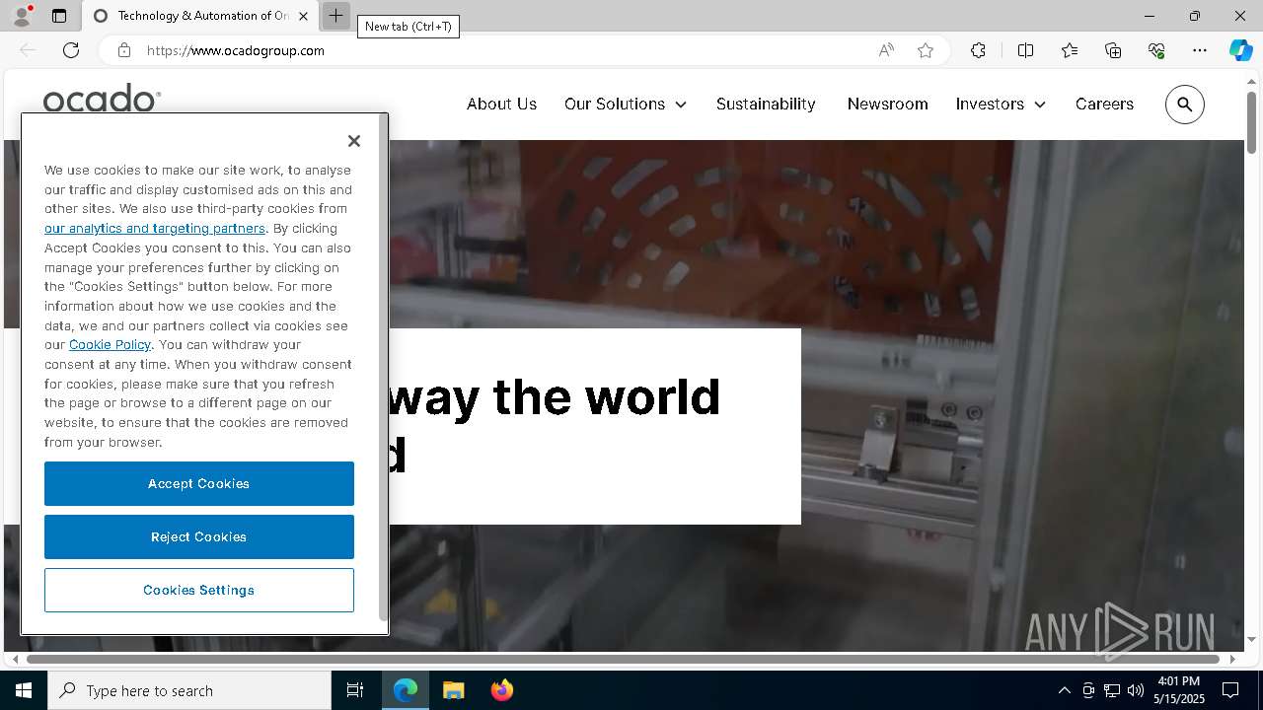Click the taskbar search box
Screen dimensions: 1263x710
click(189, 690)
